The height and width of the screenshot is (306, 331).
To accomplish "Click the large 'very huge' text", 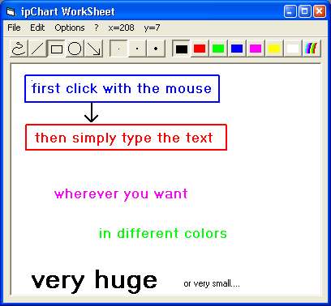I will coord(94,281).
